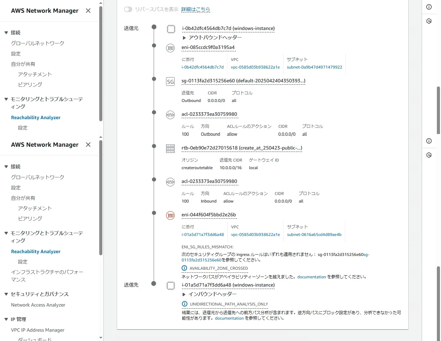Open Reachability Analyzer in lower sidebar

tap(36, 251)
